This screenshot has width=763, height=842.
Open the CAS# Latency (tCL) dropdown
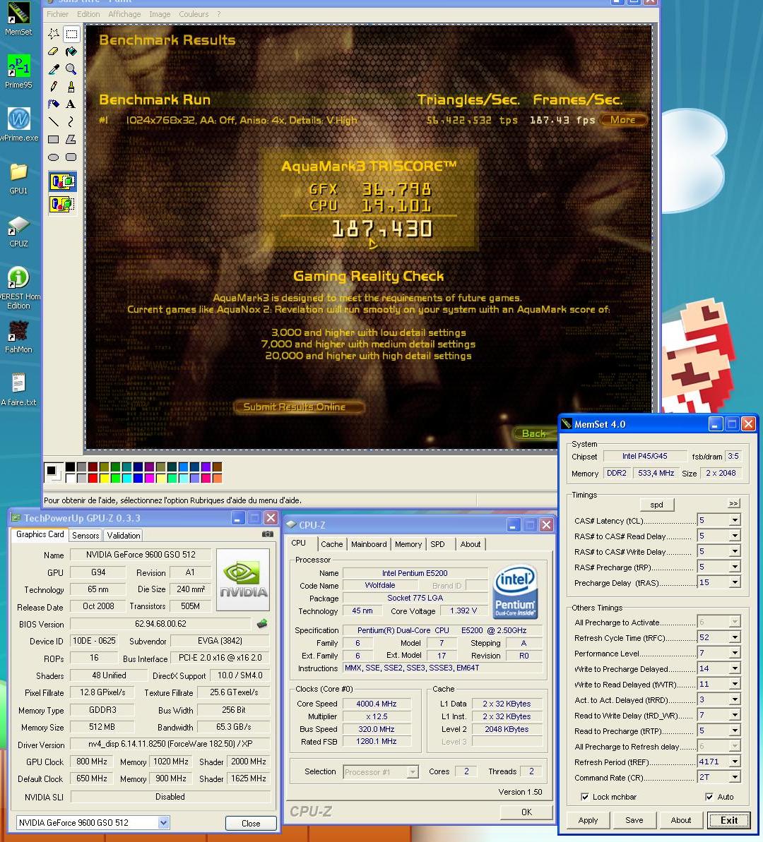coord(735,520)
